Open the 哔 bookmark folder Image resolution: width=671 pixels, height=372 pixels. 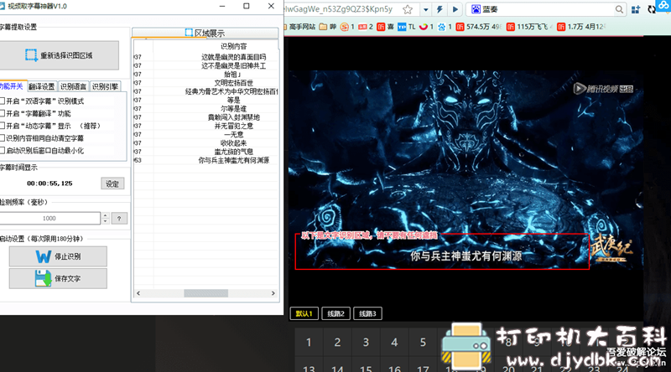tap(327, 27)
